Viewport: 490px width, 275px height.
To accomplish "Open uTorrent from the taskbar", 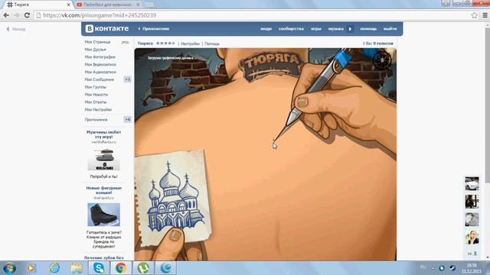I will 143,268.
